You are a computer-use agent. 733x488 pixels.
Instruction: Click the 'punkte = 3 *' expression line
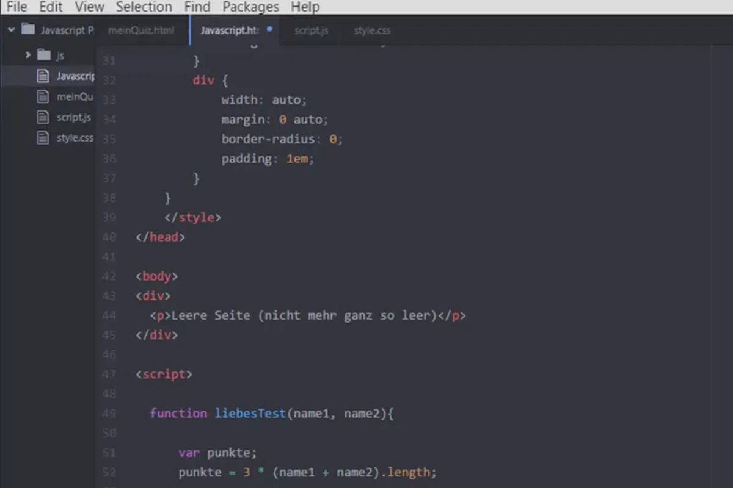[x=307, y=472]
